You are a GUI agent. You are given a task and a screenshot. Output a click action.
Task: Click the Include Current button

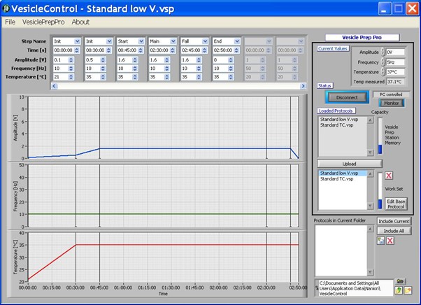(394, 221)
